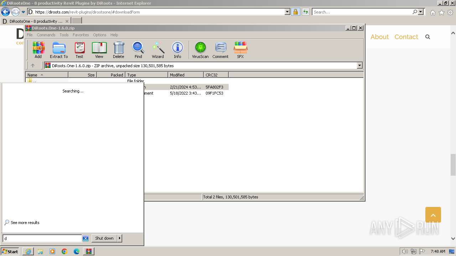This screenshot has width=456, height=256.
Task: Open Windows Explorer from the taskbar
Action: 40,251
